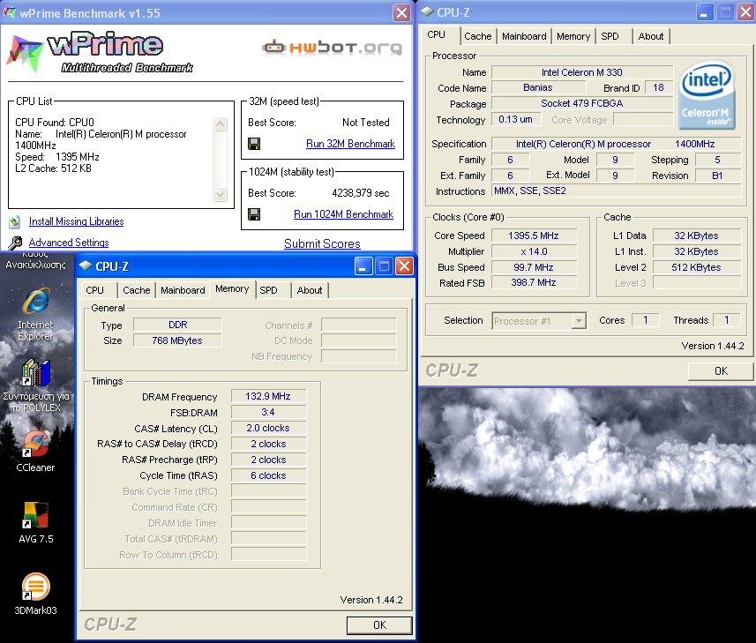The width and height of the screenshot is (756, 643).
Task: Minimize the CPU-Z Memory window
Action: click(x=363, y=266)
